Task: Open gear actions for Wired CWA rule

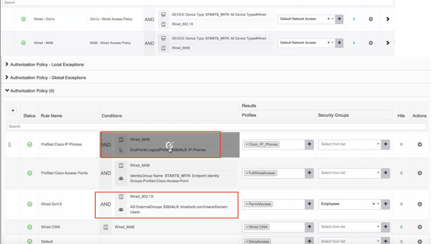Action: coord(420,227)
